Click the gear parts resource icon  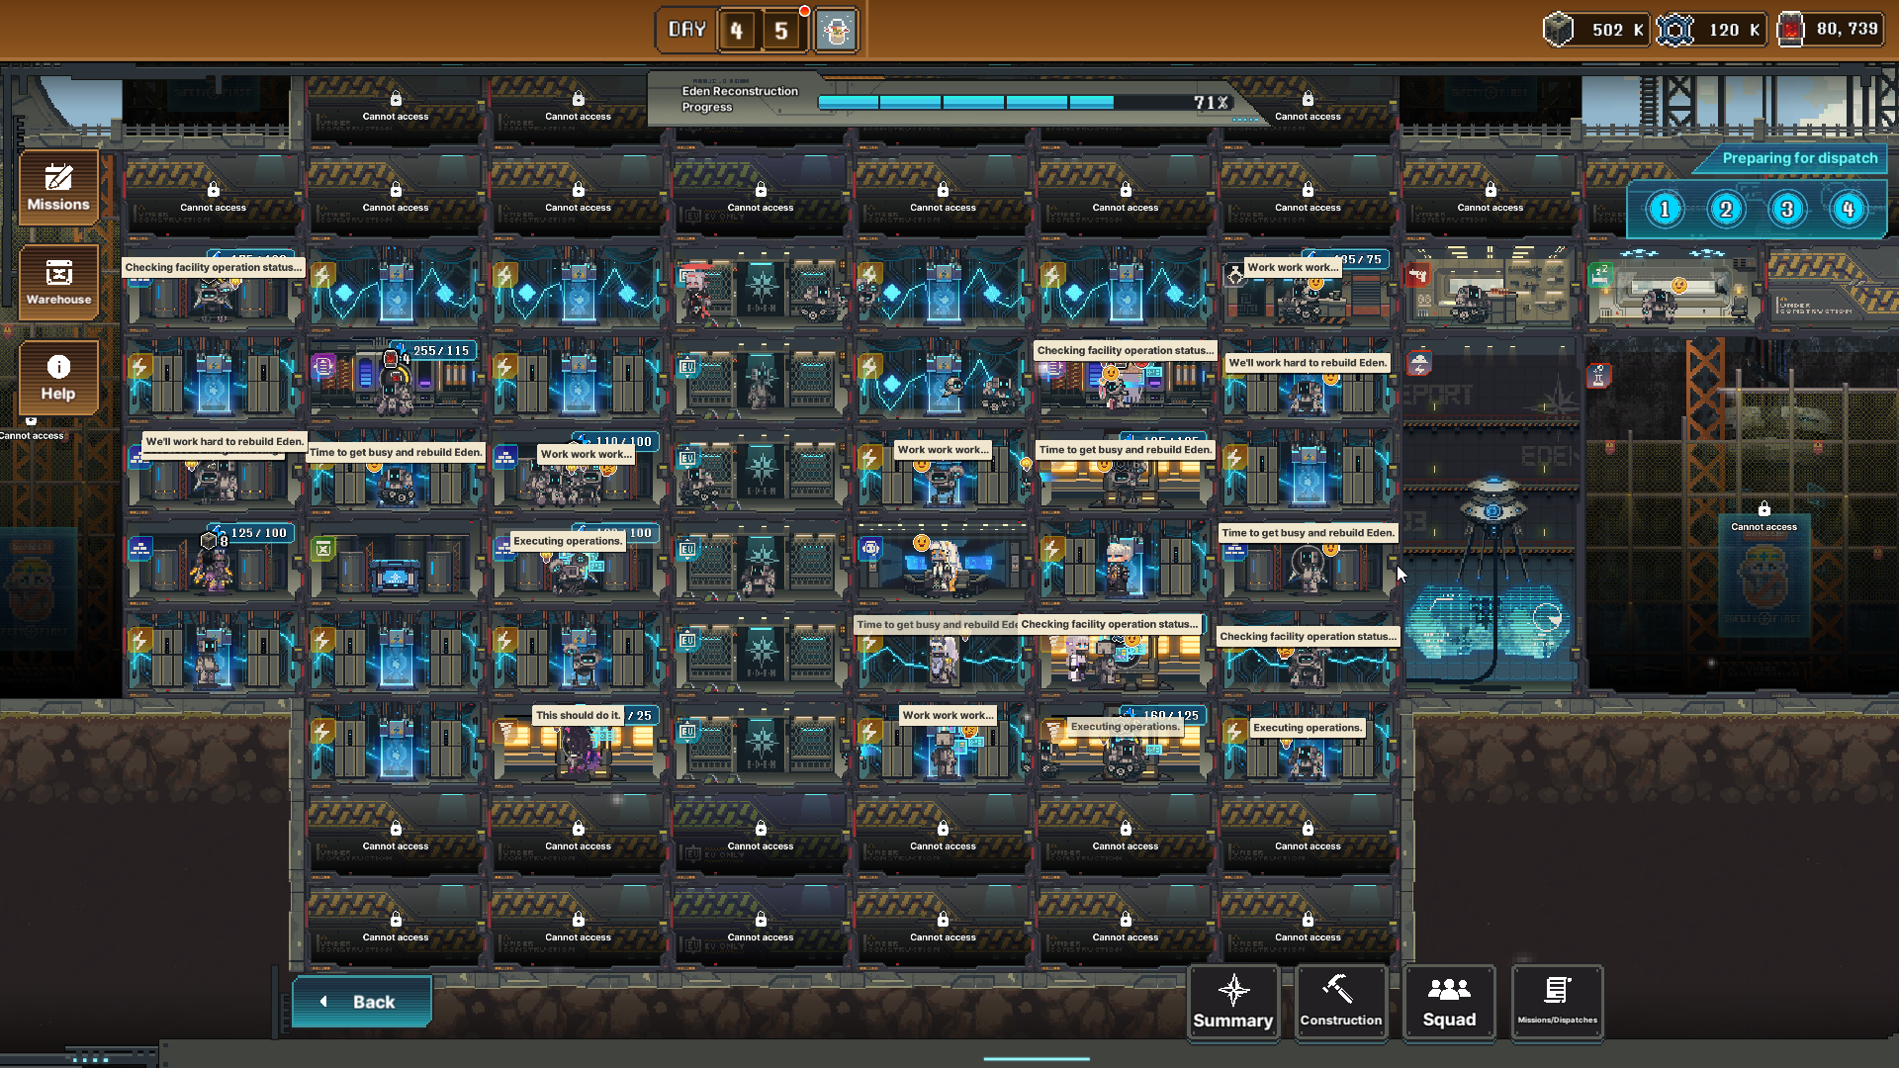1674,30
